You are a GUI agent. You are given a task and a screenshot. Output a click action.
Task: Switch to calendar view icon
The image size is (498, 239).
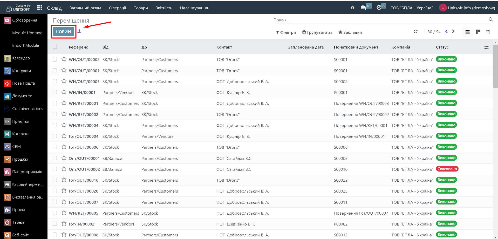[488, 32]
